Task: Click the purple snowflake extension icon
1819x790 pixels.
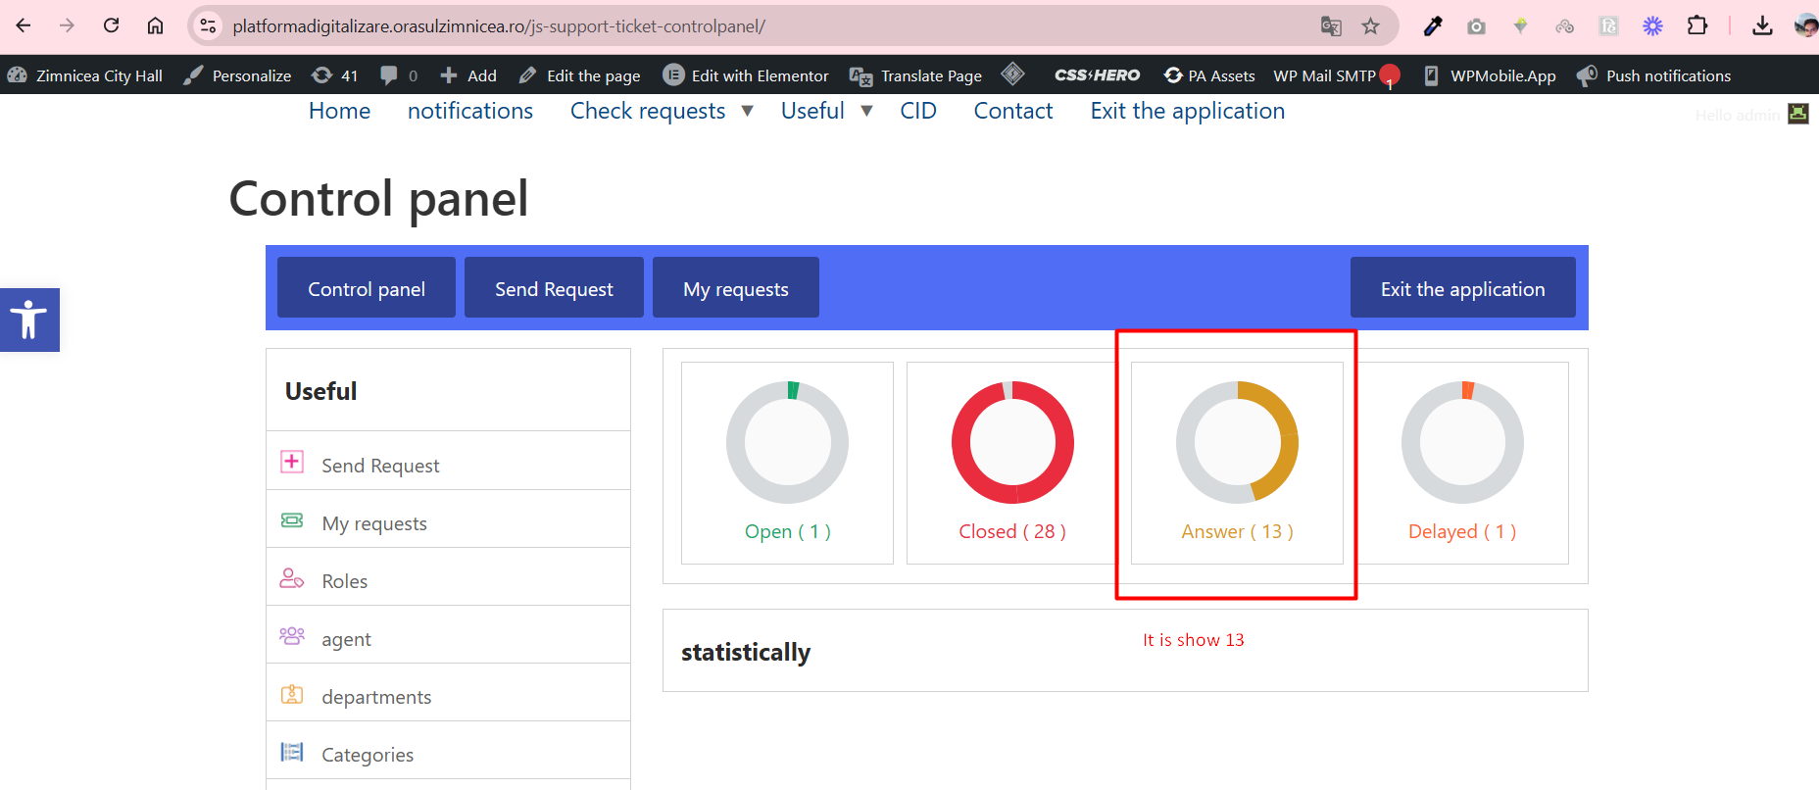Action: (x=1652, y=26)
